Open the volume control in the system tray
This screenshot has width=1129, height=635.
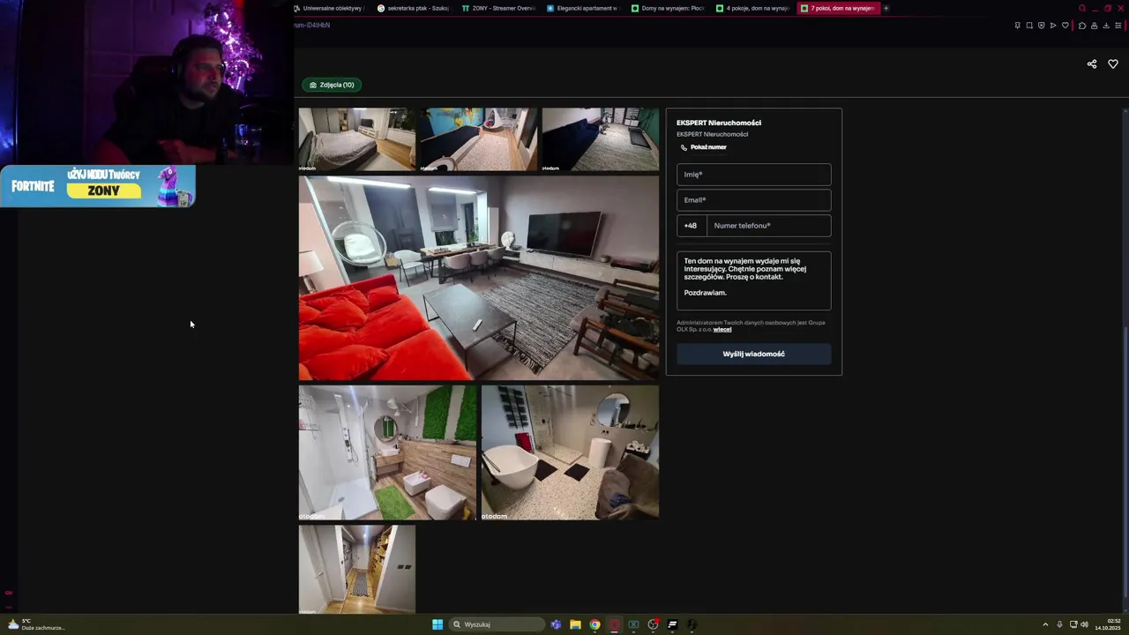[1084, 624]
